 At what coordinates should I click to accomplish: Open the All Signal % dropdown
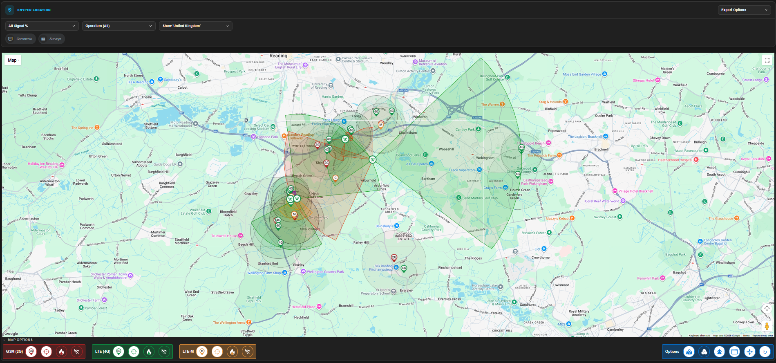pos(42,26)
